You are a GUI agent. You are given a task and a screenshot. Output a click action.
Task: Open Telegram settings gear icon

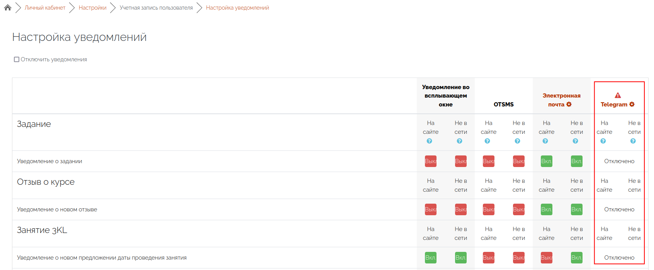(632, 105)
